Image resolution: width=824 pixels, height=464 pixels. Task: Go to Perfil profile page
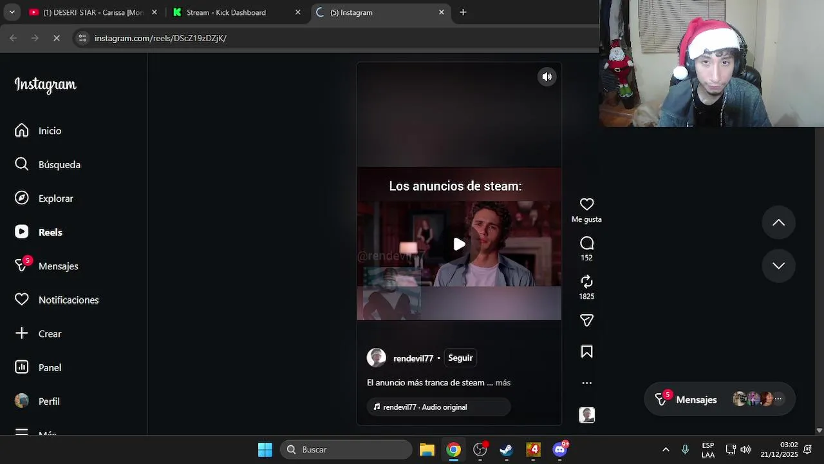coord(37,401)
